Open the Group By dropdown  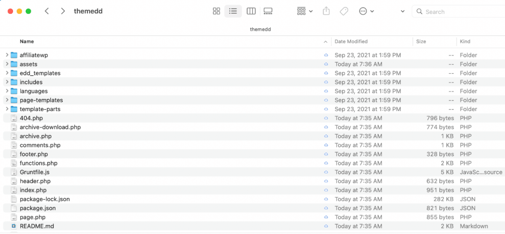point(305,11)
